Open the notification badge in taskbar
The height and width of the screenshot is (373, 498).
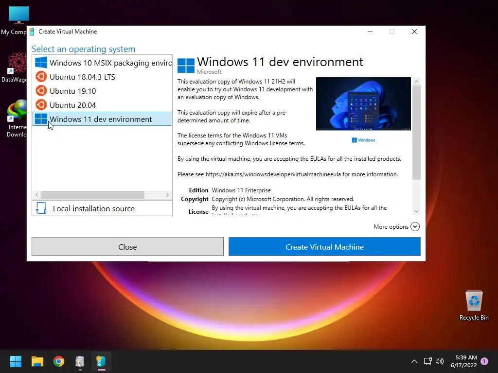pos(484,361)
